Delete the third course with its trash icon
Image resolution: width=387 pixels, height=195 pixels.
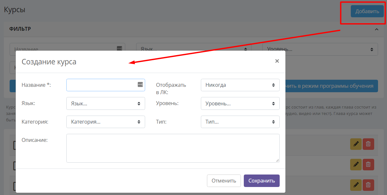pos(368,185)
